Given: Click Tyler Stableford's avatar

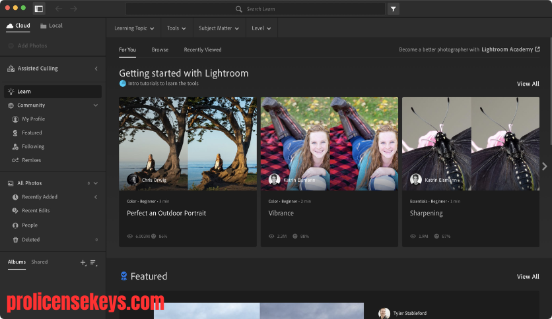Looking at the screenshot, I should (384, 313).
